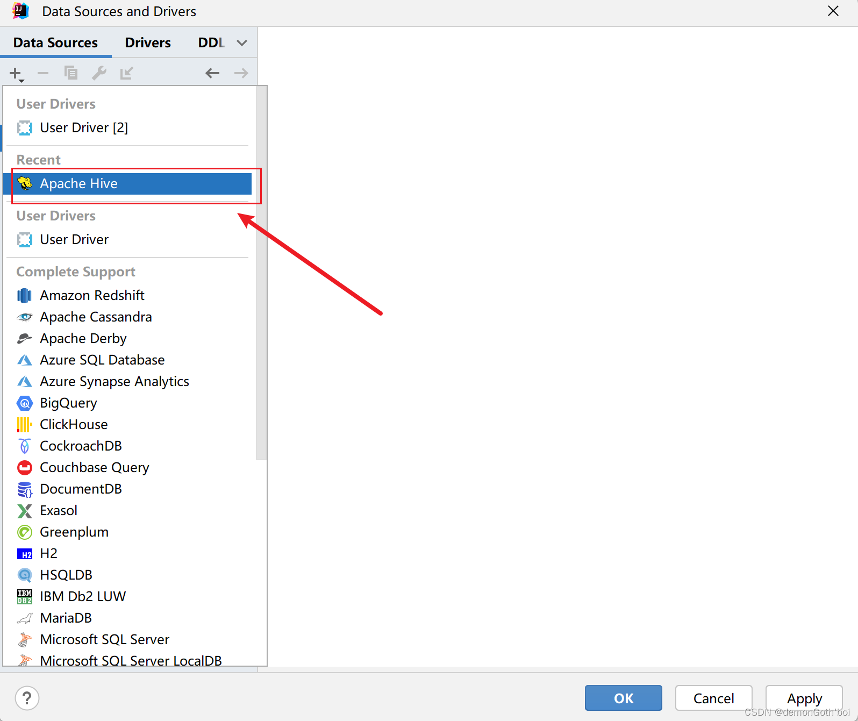The height and width of the screenshot is (721, 858).
Task: Click the wrench driver settings icon
Action: click(x=99, y=73)
